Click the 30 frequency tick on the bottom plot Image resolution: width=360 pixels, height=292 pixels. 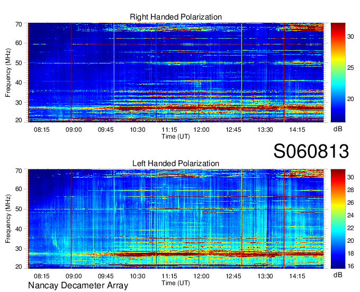[19, 249]
